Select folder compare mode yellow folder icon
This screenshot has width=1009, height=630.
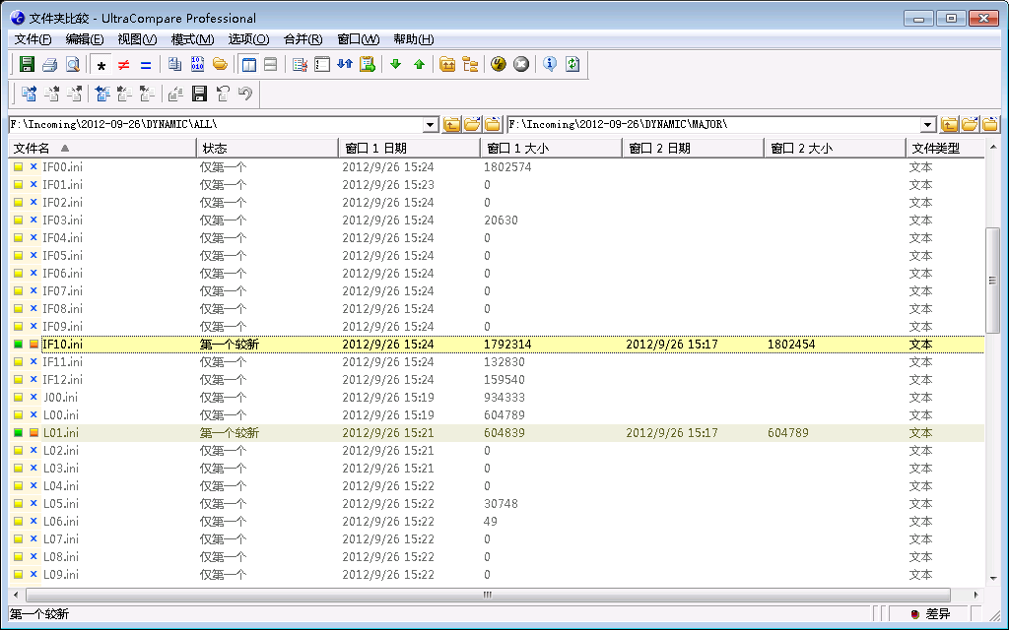pos(220,65)
